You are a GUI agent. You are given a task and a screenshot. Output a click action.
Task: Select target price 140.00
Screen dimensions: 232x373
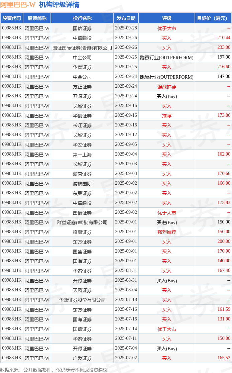224,261
